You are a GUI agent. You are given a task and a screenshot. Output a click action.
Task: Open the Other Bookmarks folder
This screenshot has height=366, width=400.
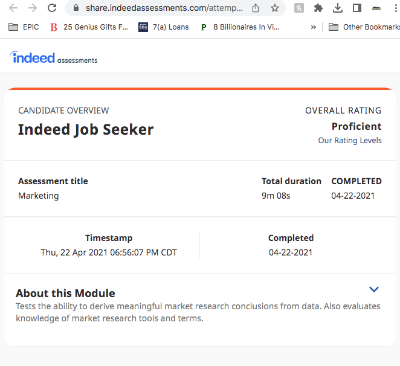coord(364,27)
